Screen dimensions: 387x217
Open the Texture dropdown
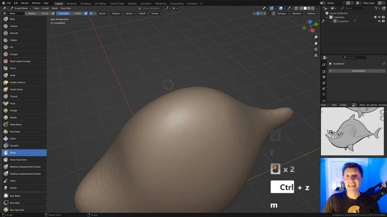117,13
